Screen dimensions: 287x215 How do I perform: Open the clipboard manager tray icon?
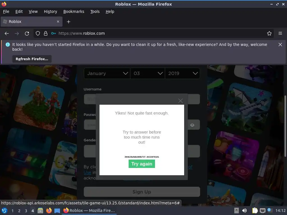pyautogui.click(x=255, y=211)
